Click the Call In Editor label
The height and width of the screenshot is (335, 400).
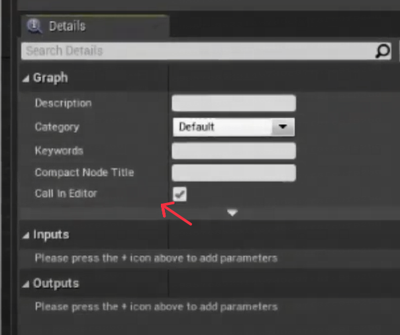click(66, 194)
